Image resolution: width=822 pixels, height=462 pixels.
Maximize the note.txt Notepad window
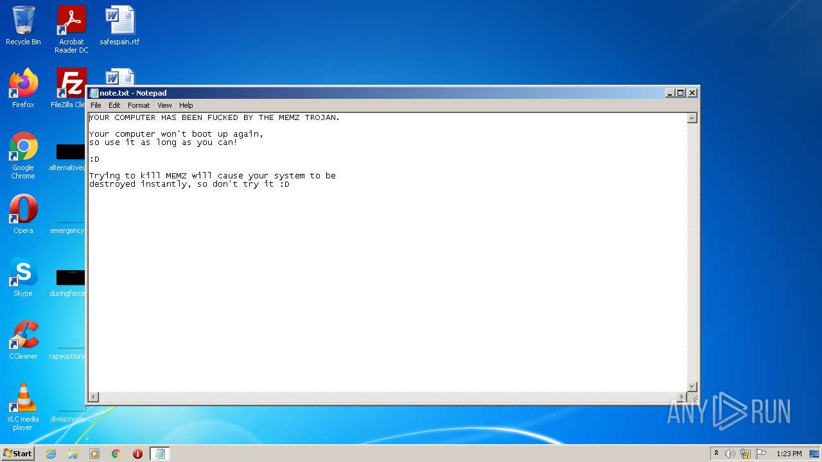(681, 93)
